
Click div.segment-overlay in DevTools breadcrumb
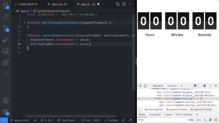coord(201,109)
